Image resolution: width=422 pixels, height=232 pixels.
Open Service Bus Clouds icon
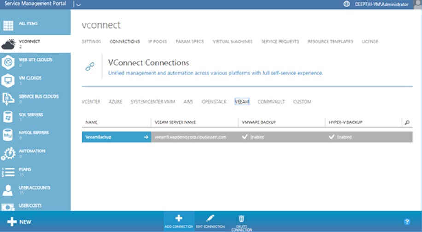(8, 99)
